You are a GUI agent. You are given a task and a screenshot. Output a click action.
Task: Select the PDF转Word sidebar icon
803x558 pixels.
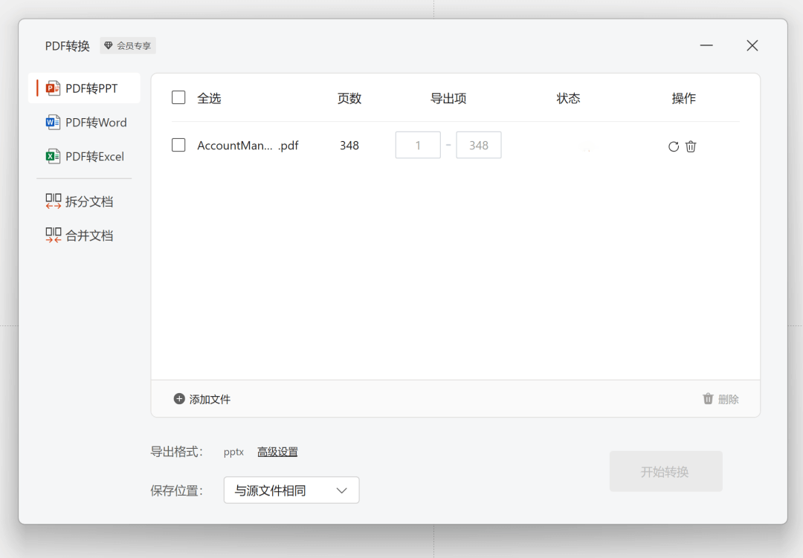54,122
